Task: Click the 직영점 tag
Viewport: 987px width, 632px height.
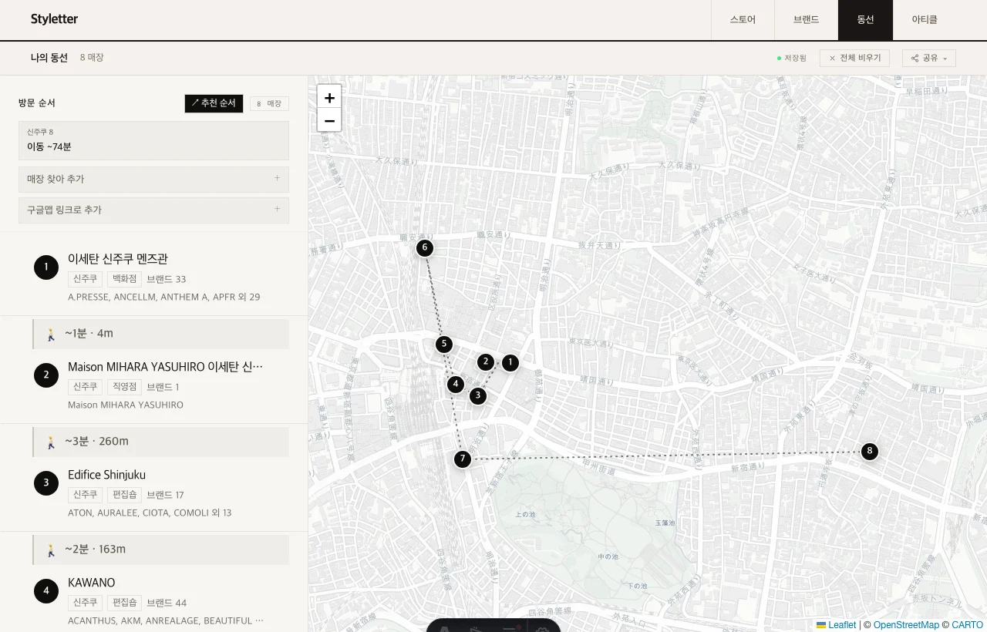Action: pyautogui.click(x=124, y=387)
